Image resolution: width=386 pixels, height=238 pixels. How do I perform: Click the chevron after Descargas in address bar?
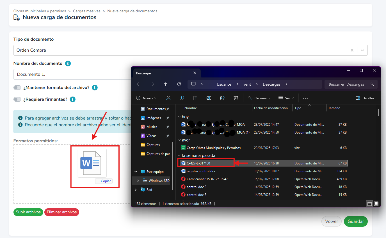[x=286, y=84]
